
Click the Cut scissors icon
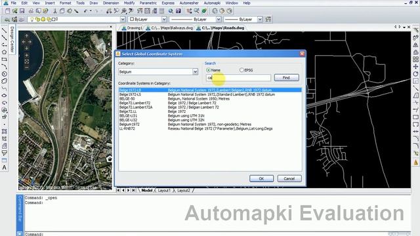click(x=54, y=11)
